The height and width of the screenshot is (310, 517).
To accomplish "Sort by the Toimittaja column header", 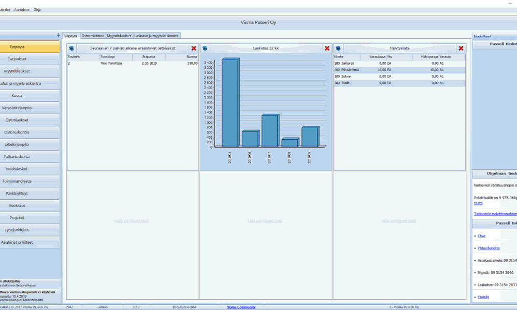I will pos(116,56).
